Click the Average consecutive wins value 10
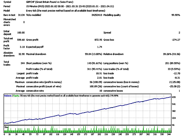The width and height of the screenshot is (183, 137). coord(101,91)
